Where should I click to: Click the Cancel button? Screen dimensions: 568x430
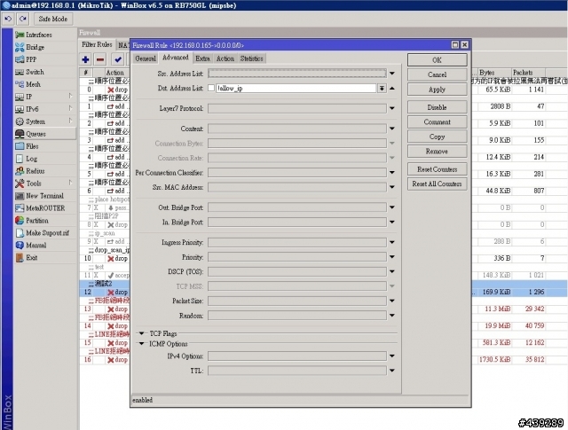click(437, 74)
